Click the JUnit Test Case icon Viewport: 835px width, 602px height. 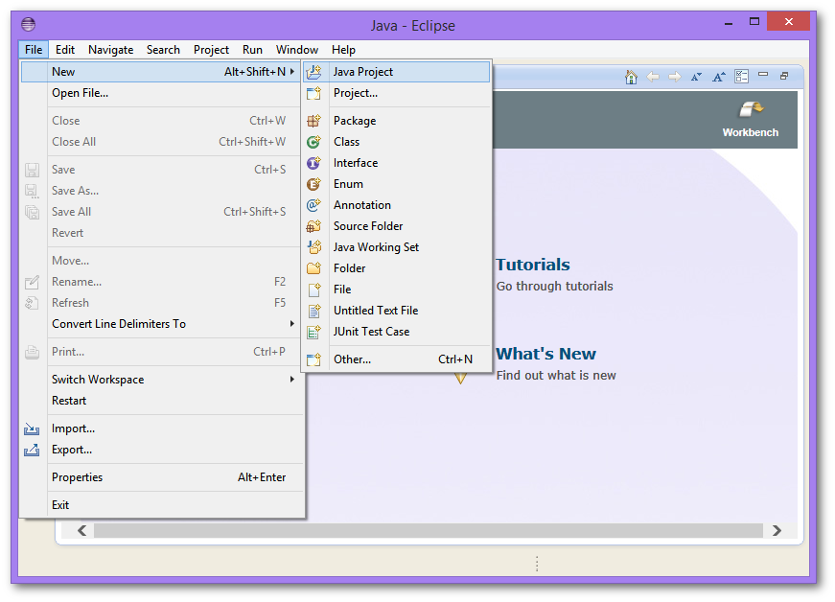pyautogui.click(x=314, y=332)
